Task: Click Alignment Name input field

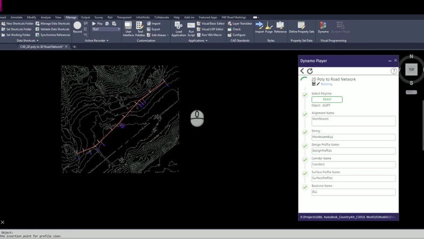Action: (354, 121)
